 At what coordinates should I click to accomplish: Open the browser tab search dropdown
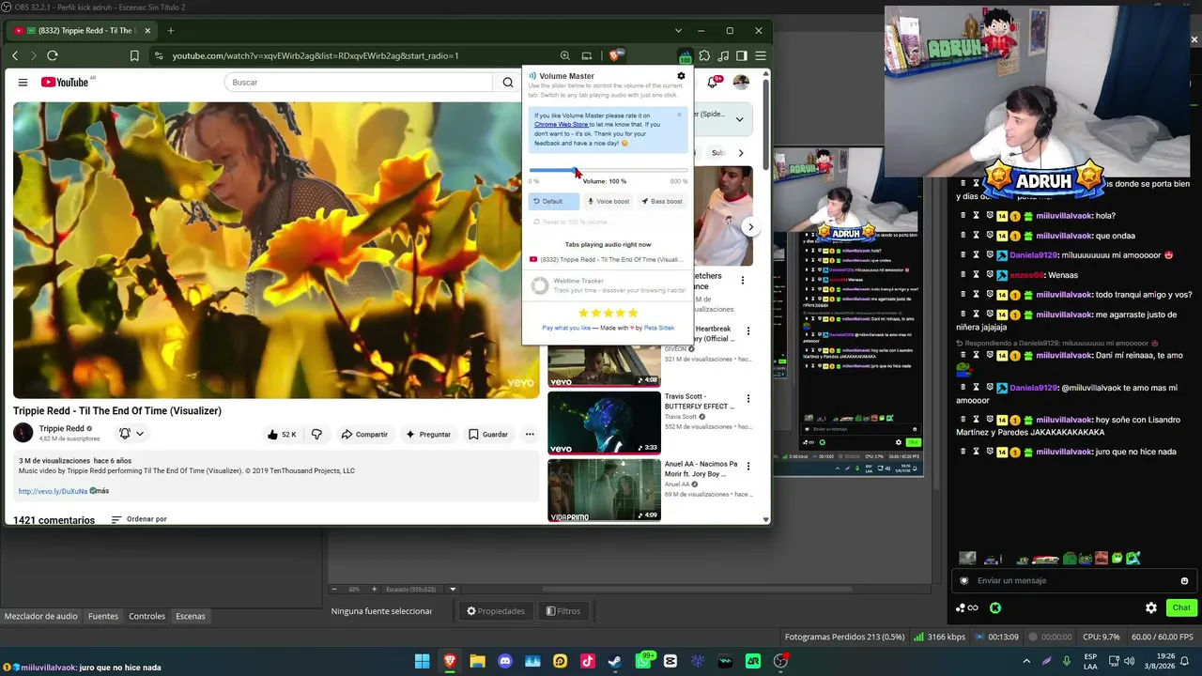point(678,31)
